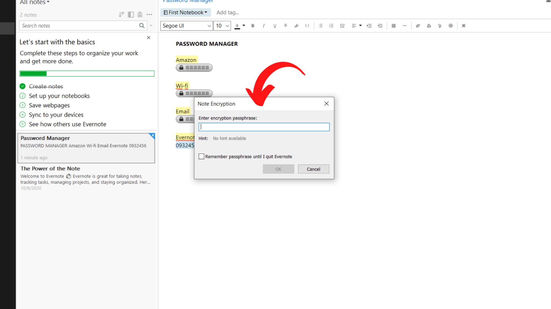This screenshot has height=309, width=551.
Task: Click the encryption passphrase input field
Action: click(x=264, y=127)
